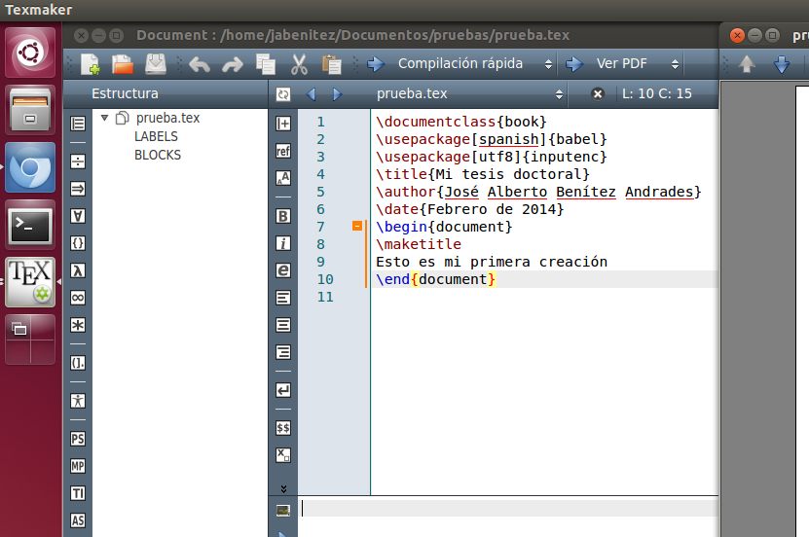Apply emphasis formatting

283,270
